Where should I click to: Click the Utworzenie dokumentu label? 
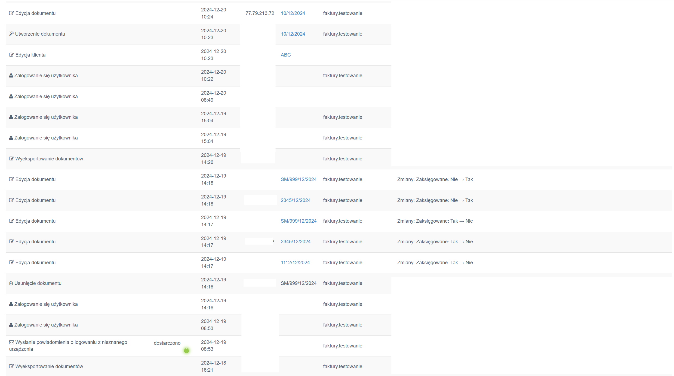coord(40,34)
